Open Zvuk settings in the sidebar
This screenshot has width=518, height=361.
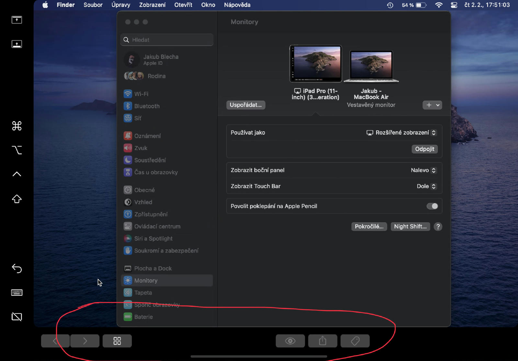click(x=167, y=148)
